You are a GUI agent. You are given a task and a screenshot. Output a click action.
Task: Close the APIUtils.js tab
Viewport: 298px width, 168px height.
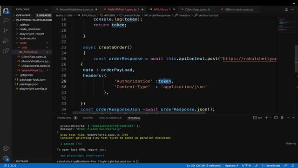(x=174, y=9)
